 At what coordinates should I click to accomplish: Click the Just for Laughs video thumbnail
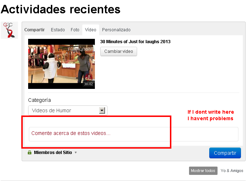[61, 64]
